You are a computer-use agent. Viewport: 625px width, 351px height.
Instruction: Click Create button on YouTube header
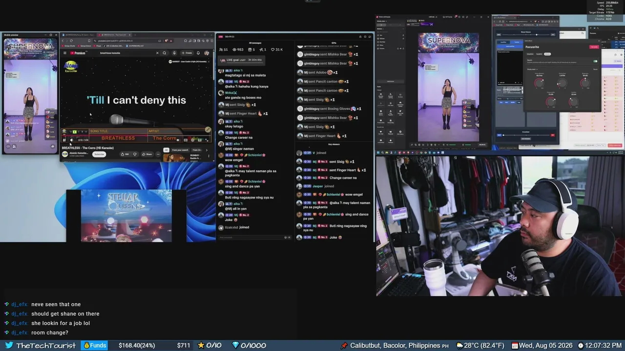(187, 53)
